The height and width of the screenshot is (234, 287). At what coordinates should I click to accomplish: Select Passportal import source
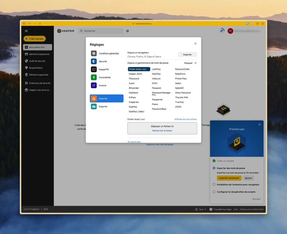pos(157,99)
